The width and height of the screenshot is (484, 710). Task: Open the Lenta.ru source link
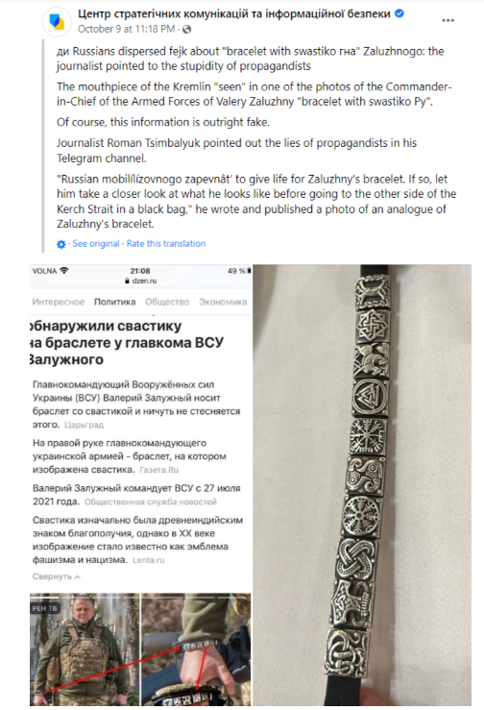[149, 560]
